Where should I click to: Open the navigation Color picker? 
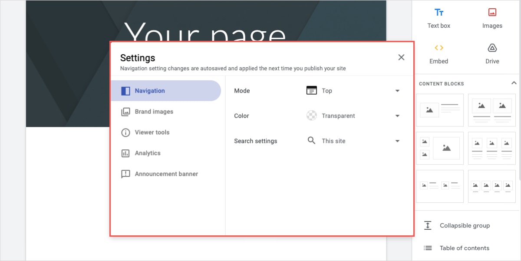[397, 116]
